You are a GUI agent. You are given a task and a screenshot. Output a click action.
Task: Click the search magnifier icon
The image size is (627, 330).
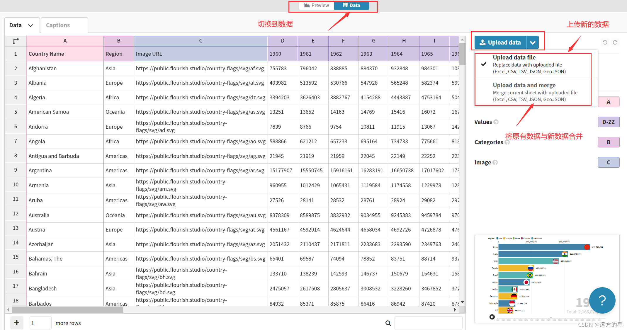point(388,323)
